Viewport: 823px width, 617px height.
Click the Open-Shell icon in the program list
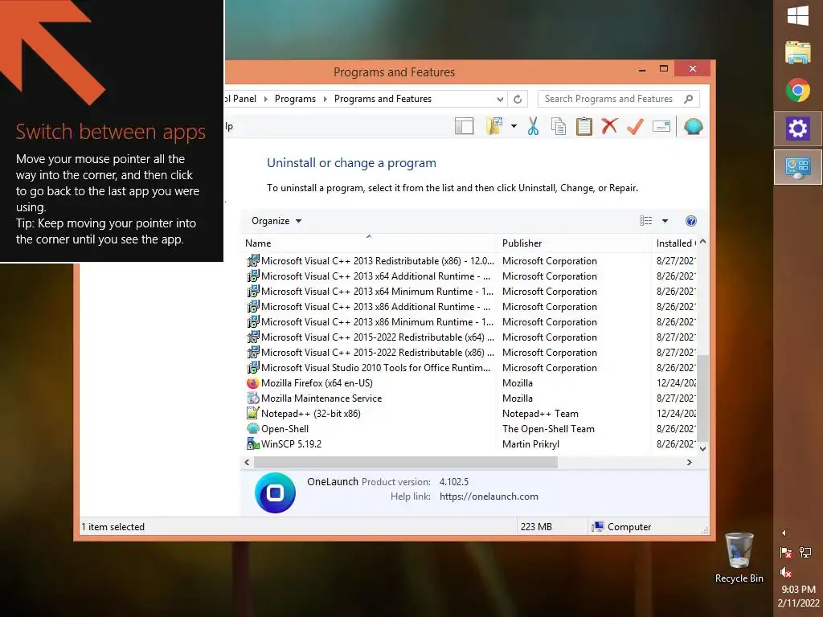[253, 429]
